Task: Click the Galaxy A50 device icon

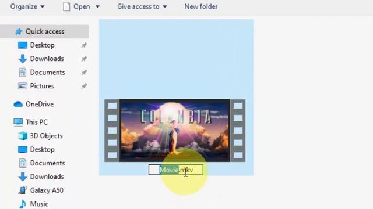Action: click(x=23, y=190)
